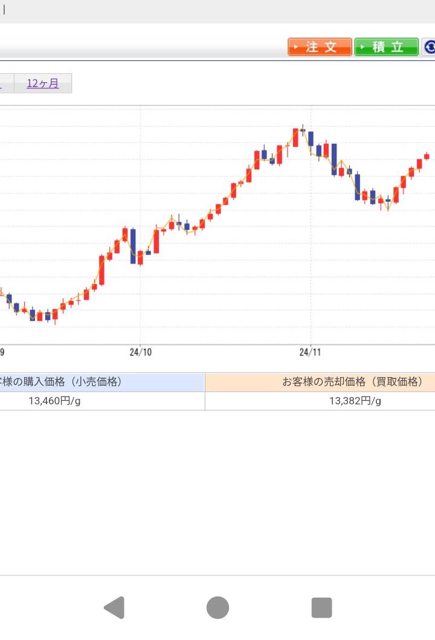This screenshot has width=435, height=640.
Task: Tap the refresh icon beside 積立
Action: tap(428, 47)
